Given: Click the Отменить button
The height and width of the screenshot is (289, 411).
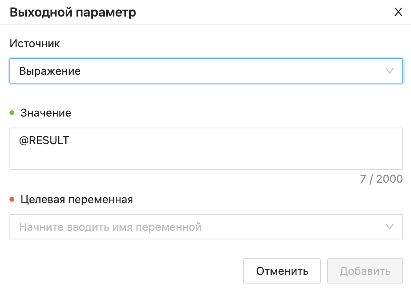Looking at the screenshot, I should click(x=282, y=271).
